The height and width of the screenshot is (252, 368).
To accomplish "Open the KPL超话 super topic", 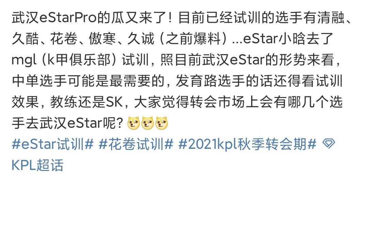I will coord(37,165).
